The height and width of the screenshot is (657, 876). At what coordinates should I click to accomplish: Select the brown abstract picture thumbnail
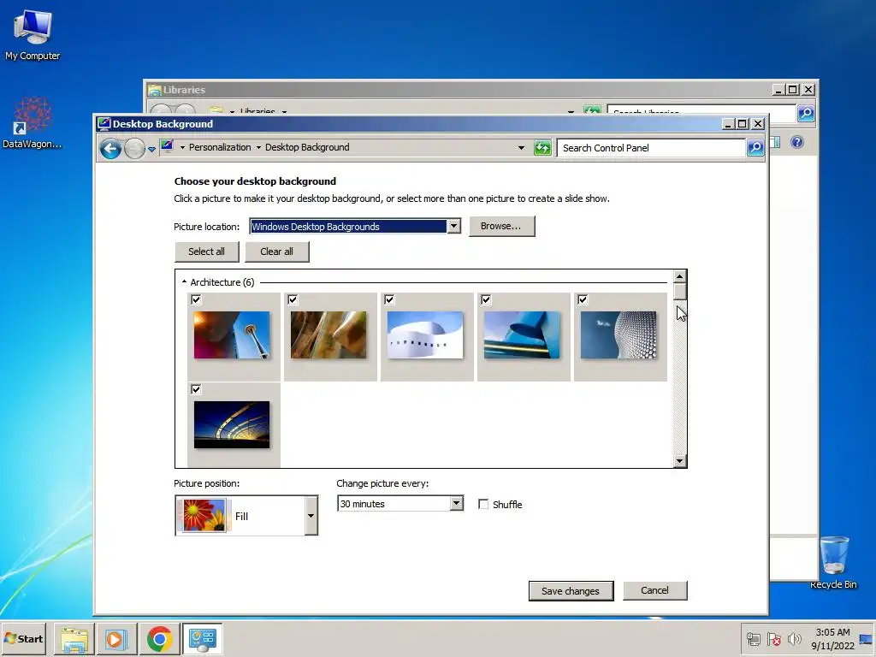(328, 334)
